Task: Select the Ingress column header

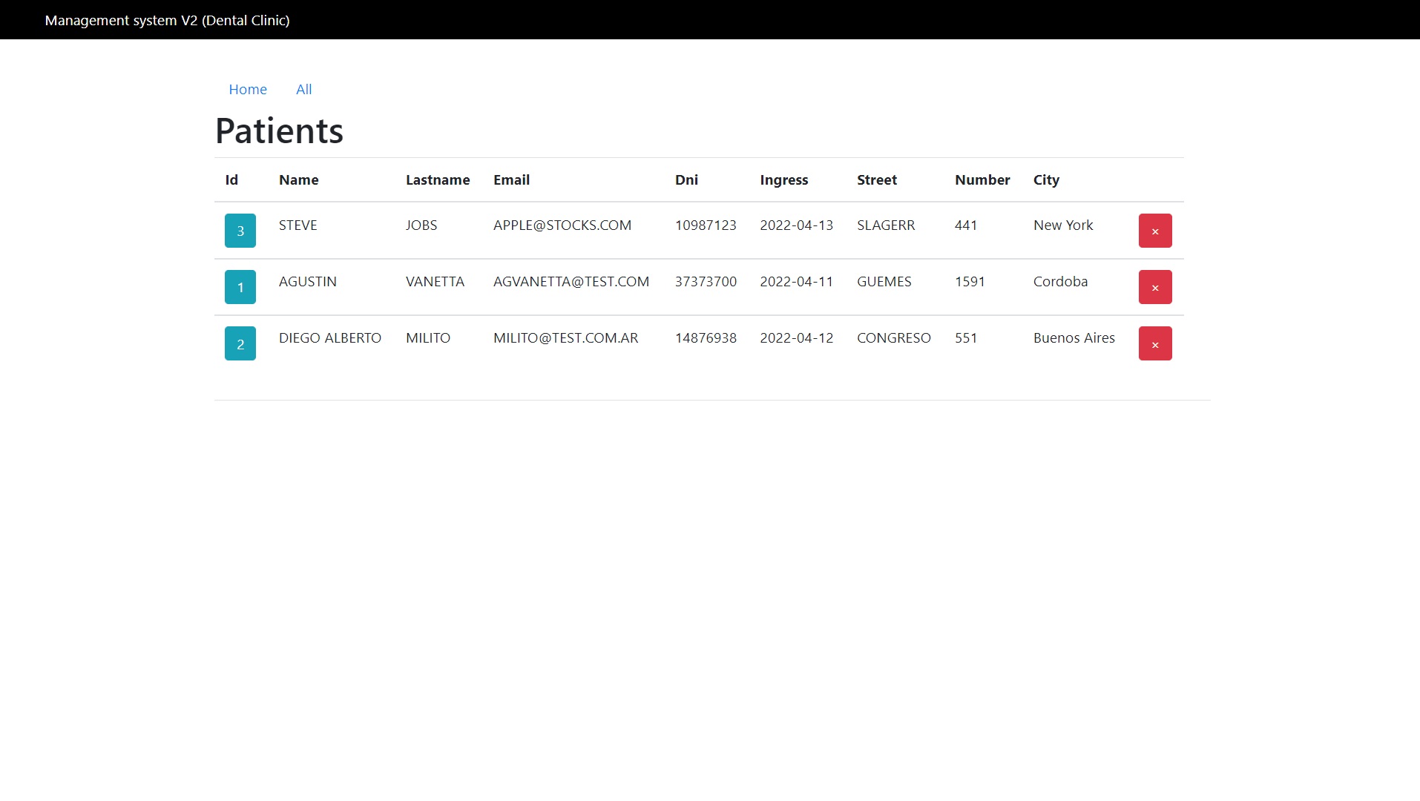Action: pos(783,179)
